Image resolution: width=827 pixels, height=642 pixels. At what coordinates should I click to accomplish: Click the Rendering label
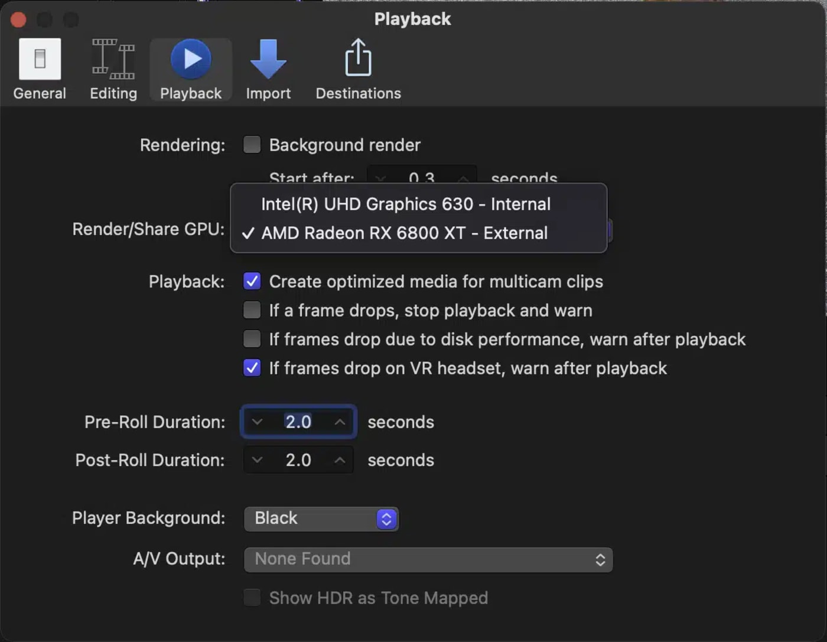pyautogui.click(x=183, y=145)
